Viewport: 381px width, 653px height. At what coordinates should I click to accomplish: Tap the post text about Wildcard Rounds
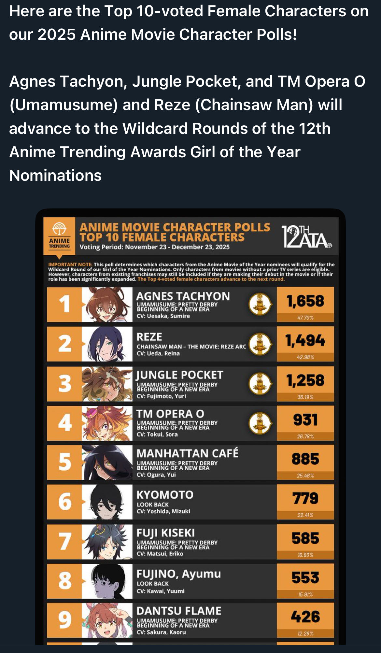(187, 128)
